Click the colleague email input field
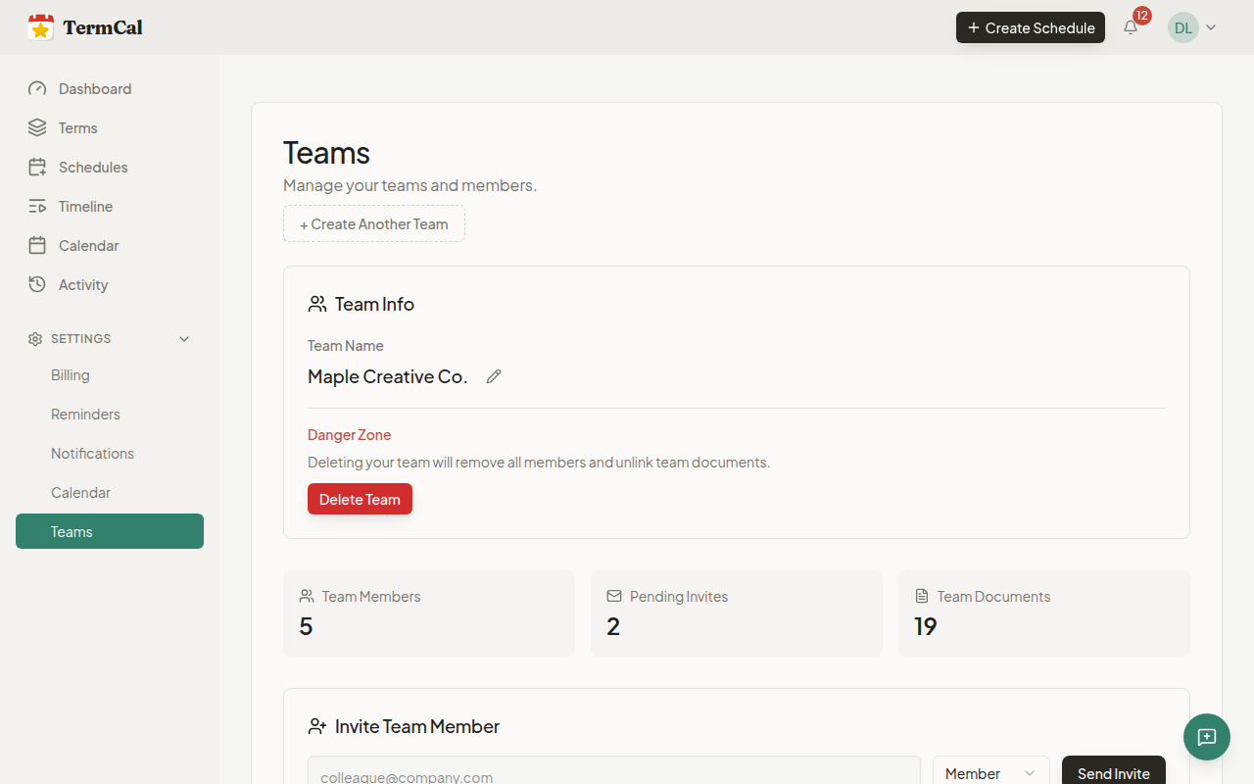Image resolution: width=1254 pixels, height=784 pixels. click(x=613, y=775)
